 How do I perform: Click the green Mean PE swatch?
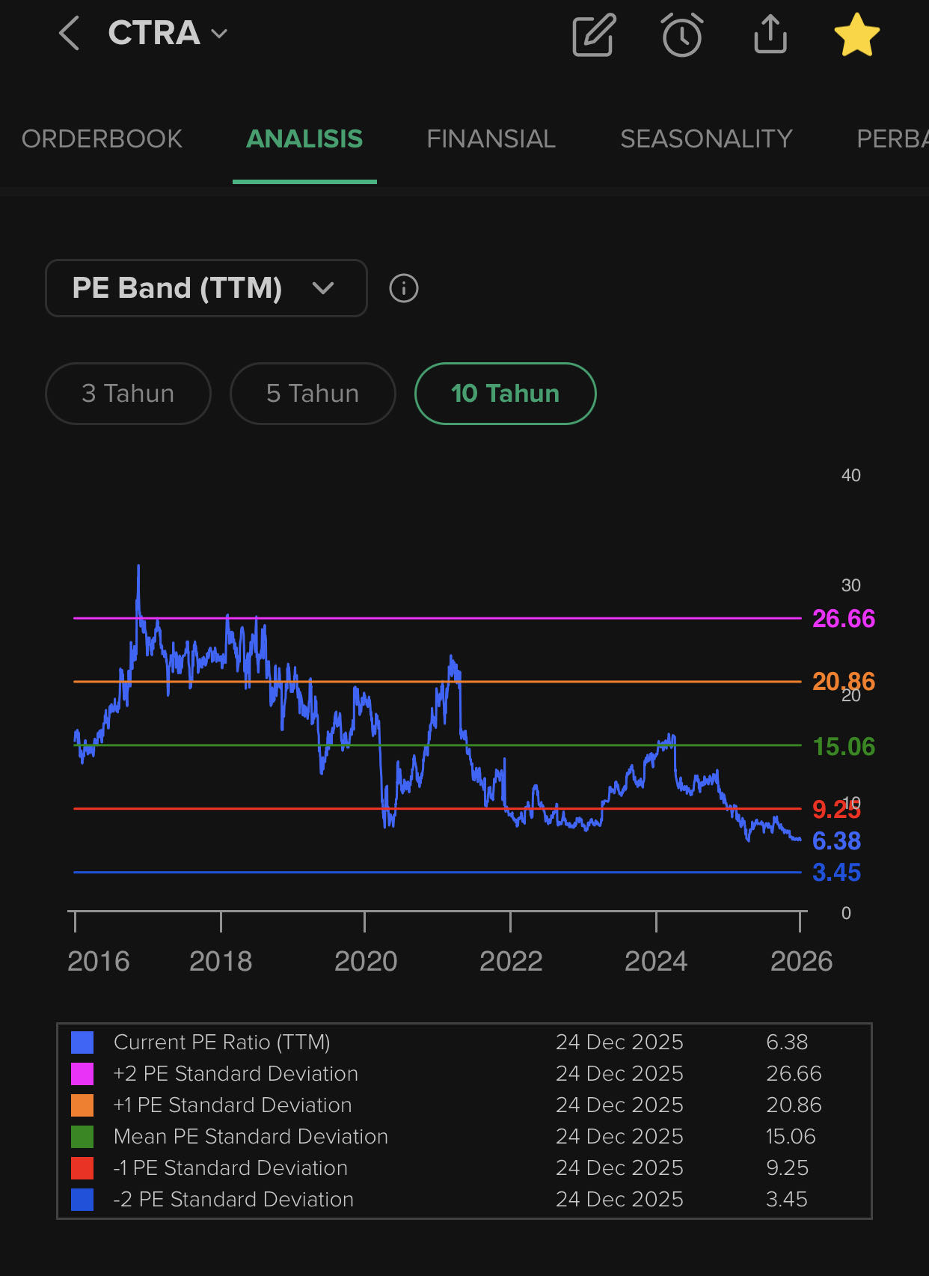82,1137
